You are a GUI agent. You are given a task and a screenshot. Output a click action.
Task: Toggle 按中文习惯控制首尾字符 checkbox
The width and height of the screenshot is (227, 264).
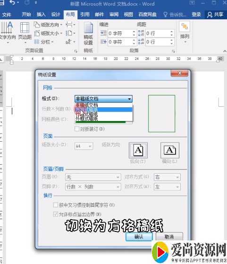point(55,205)
